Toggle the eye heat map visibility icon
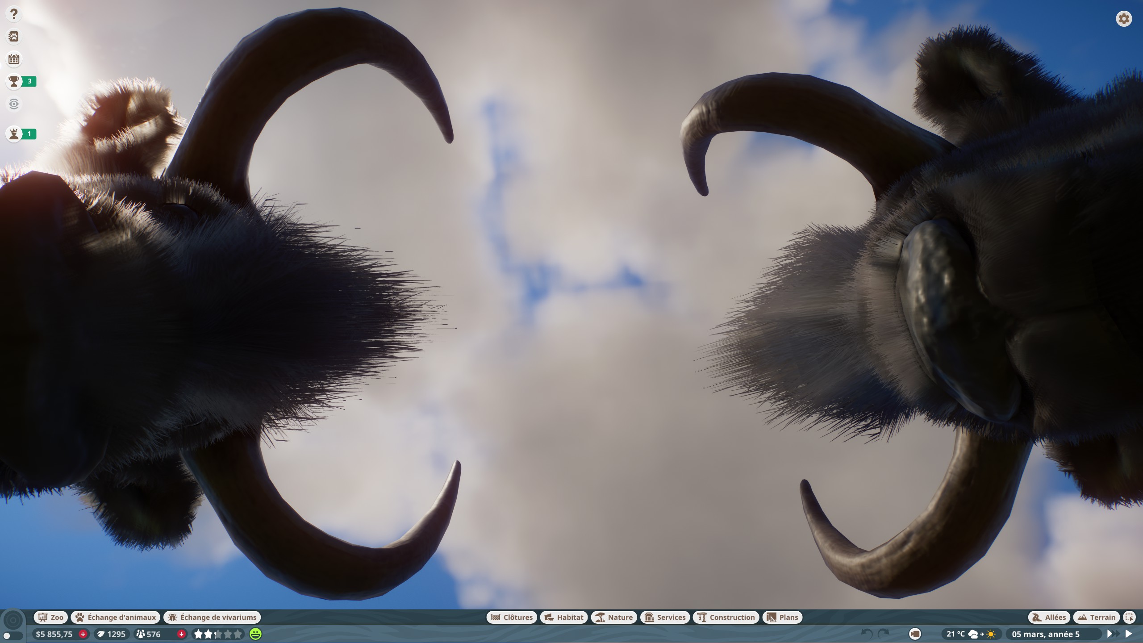1143x643 pixels. (14, 104)
